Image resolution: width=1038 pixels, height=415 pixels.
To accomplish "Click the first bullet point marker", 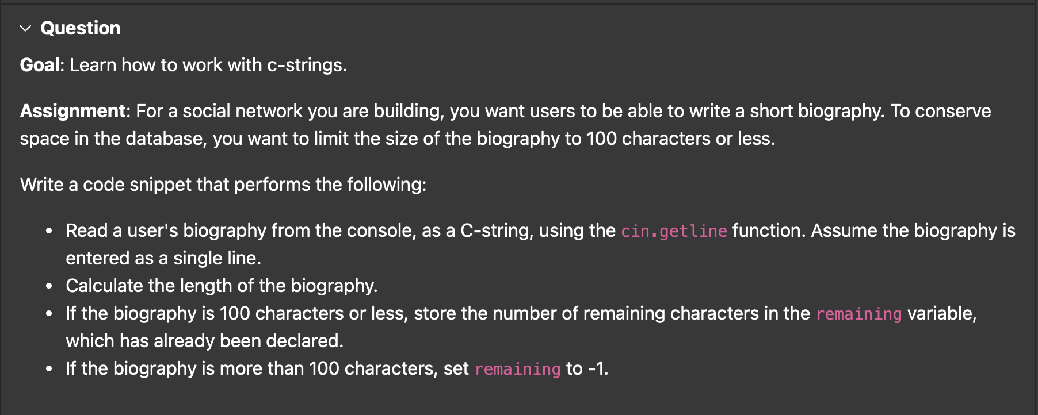I will (48, 230).
